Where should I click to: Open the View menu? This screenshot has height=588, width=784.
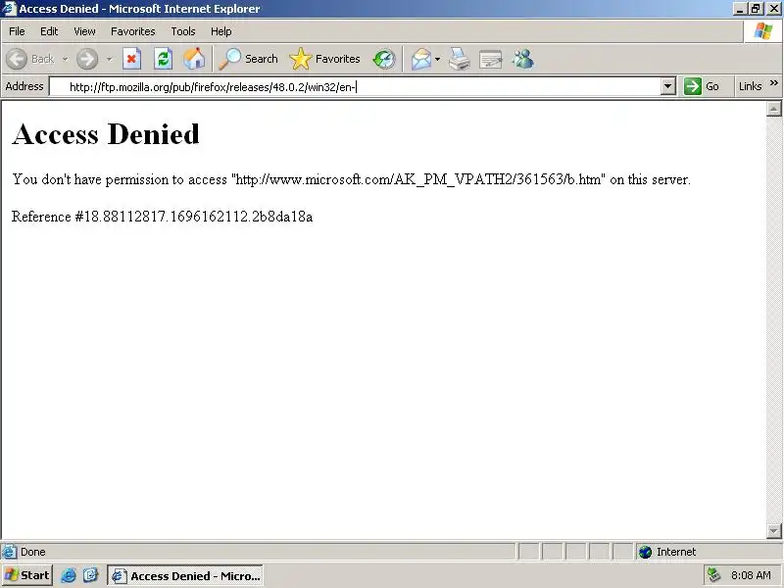coord(84,31)
